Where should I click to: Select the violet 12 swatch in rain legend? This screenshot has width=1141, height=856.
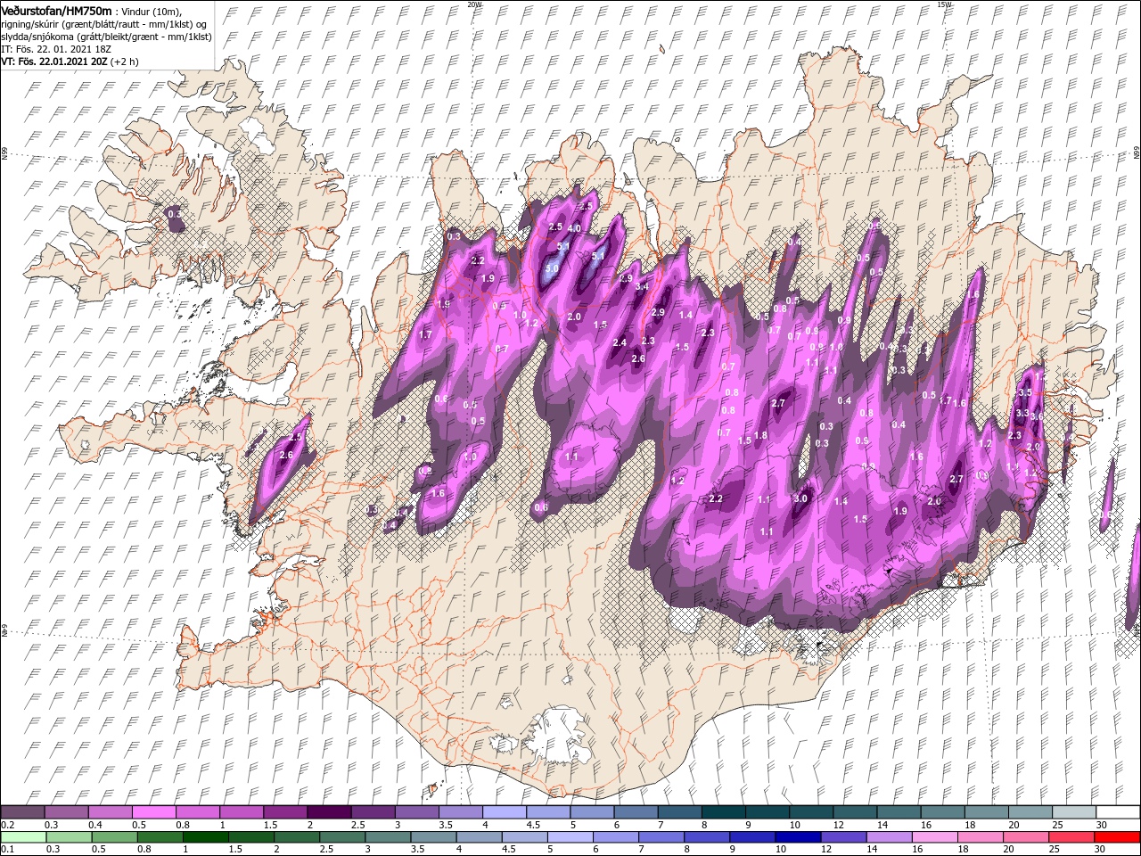[843, 837]
